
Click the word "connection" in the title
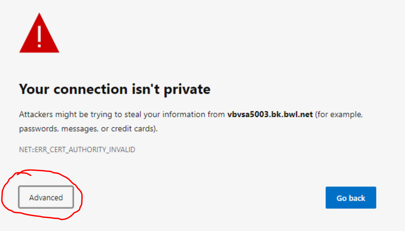[91, 89]
